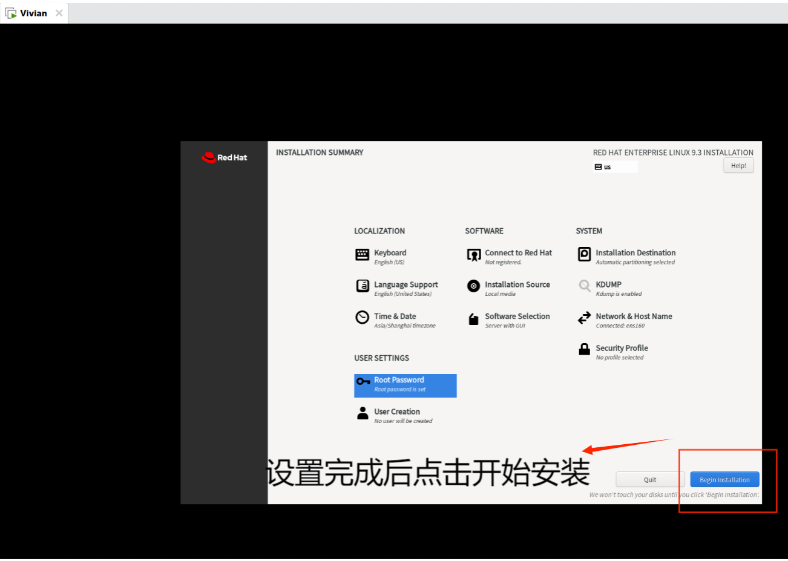Open Connect to Red Hat
Viewport: 788px width, 561px height.
click(518, 253)
